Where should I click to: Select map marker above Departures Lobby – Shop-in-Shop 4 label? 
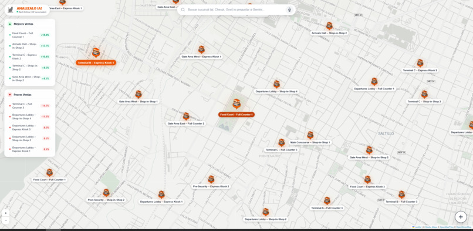click(x=276, y=84)
